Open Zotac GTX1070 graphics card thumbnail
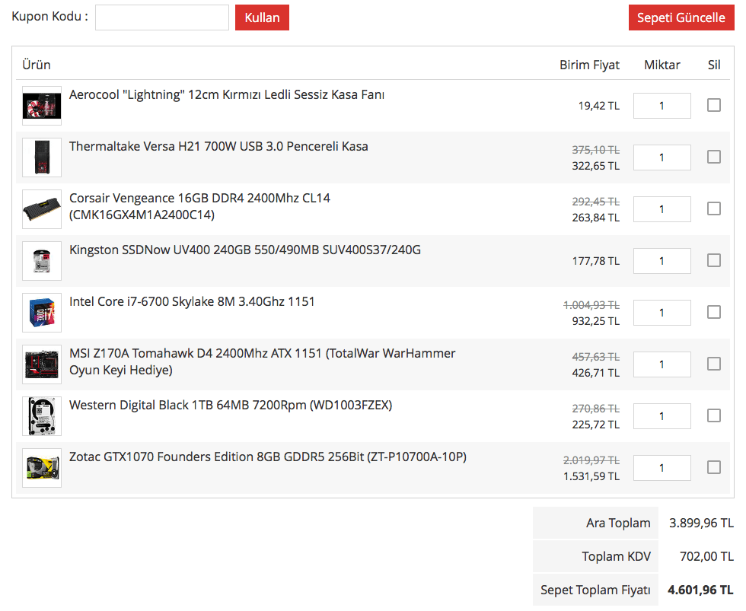The height and width of the screenshot is (611, 746). pos(42,468)
